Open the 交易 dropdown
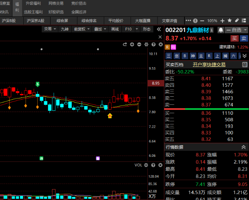The image size is (249, 200). [x=50, y=29]
